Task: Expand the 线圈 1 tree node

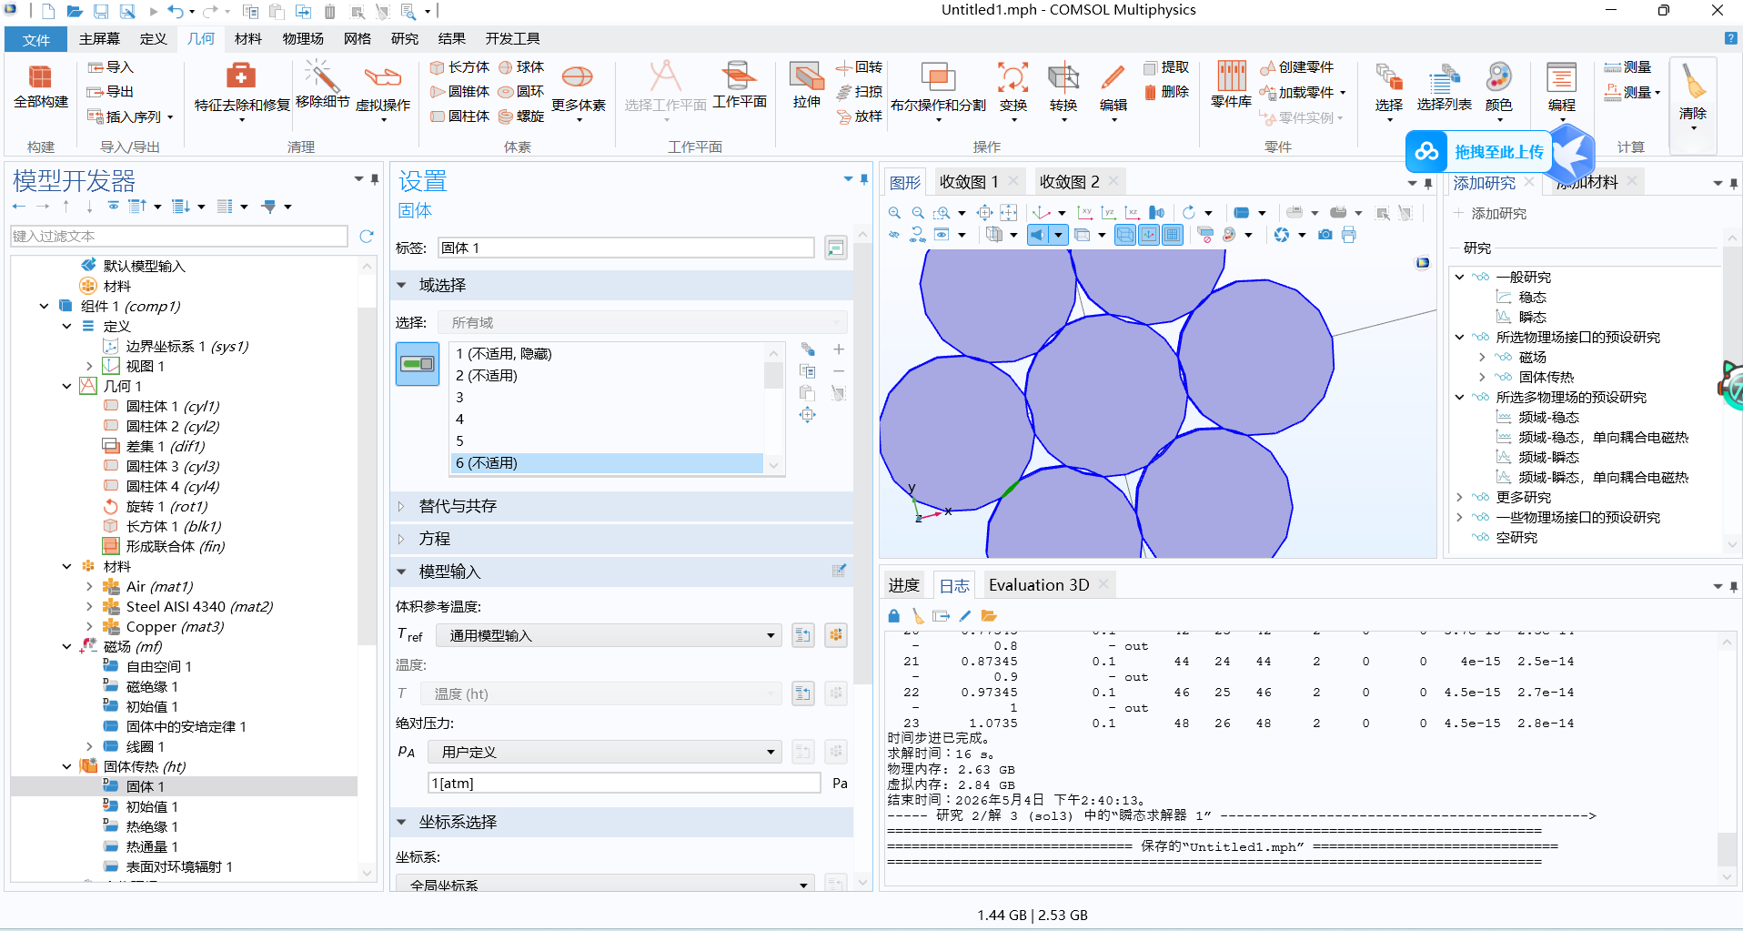Action: pyautogui.click(x=89, y=747)
